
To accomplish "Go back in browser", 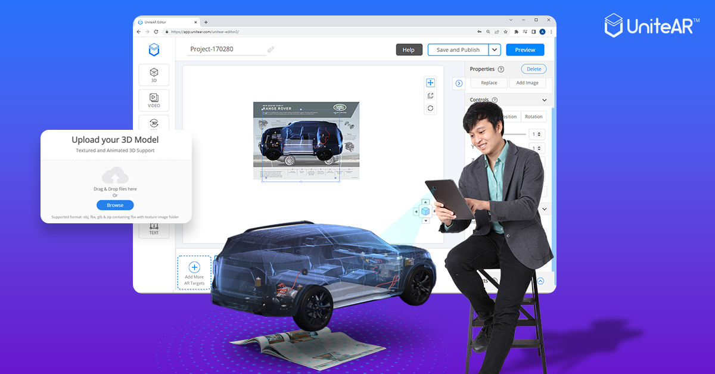I will click(x=139, y=32).
